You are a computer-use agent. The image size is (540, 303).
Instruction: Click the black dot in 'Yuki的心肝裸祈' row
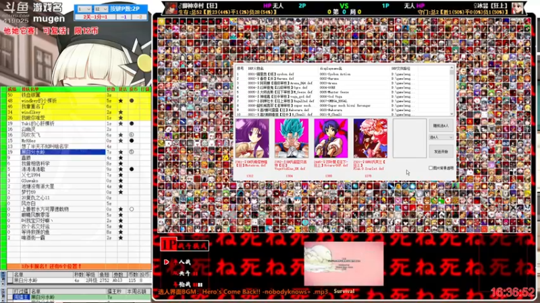pyautogui.click(x=132, y=123)
